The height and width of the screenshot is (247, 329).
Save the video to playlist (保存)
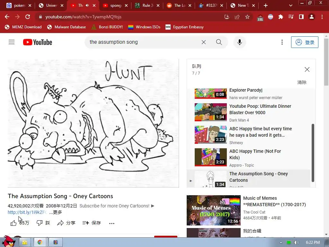pos(92,223)
